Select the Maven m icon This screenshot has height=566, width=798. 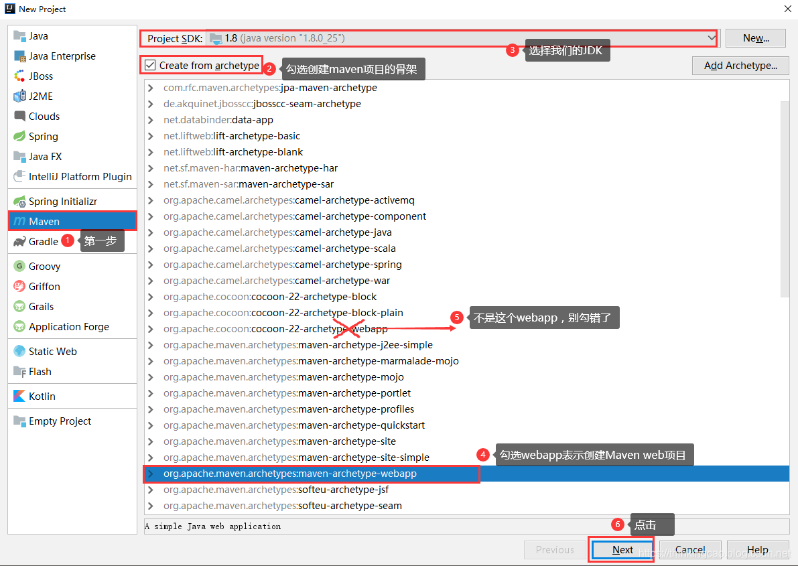[x=19, y=222]
